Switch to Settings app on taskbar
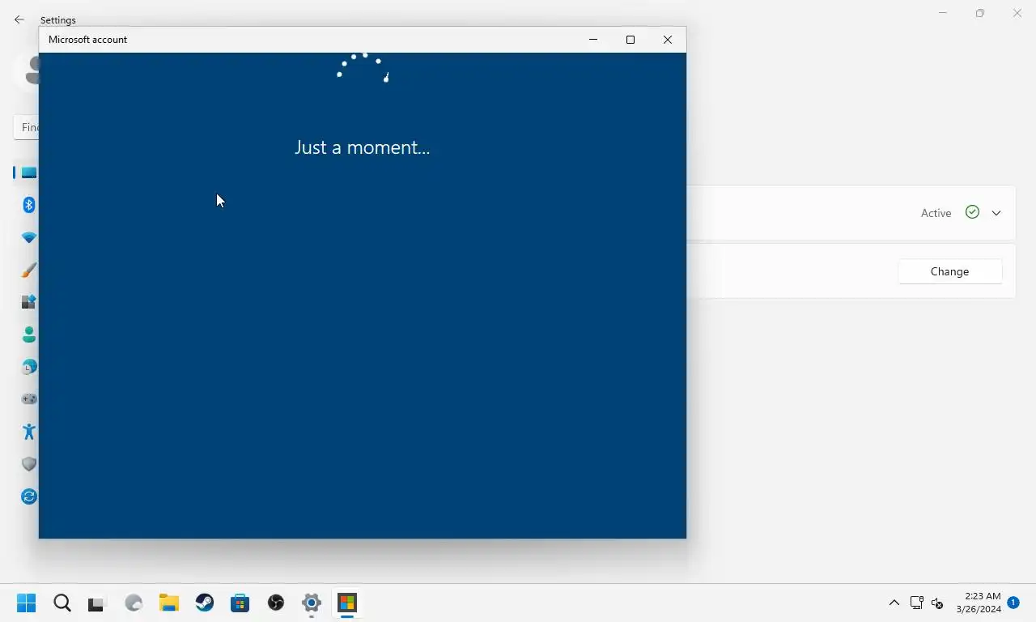The image size is (1036, 622). [312, 603]
